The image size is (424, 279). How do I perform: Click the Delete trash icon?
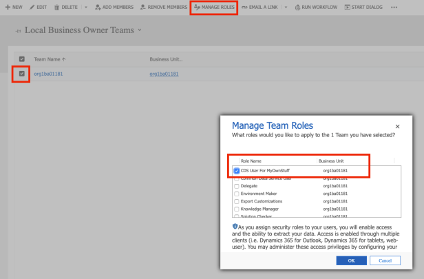[x=57, y=7]
